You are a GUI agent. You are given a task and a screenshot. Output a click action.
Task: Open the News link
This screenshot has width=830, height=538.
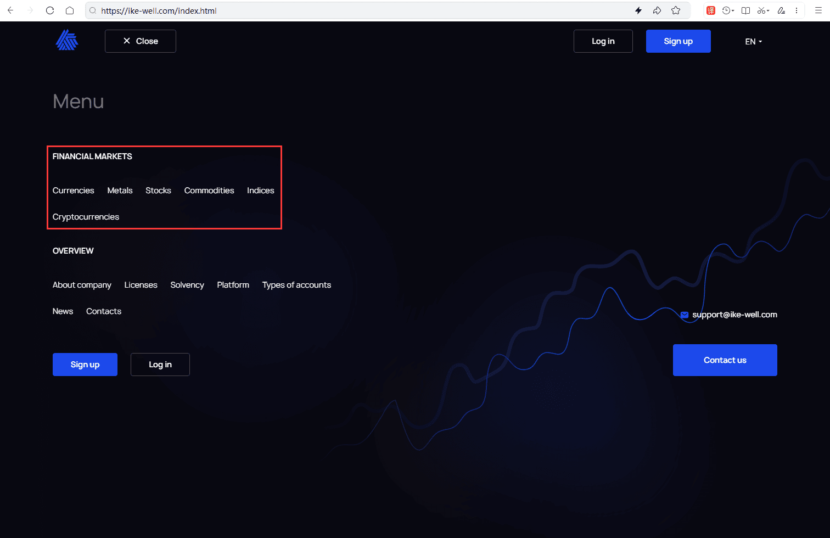tap(63, 311)
